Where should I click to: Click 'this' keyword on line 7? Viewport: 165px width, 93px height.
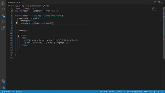(x=22, y=23)
